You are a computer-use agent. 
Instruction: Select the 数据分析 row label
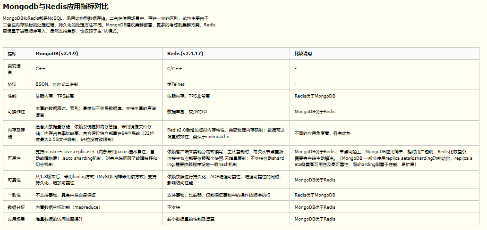17,207
